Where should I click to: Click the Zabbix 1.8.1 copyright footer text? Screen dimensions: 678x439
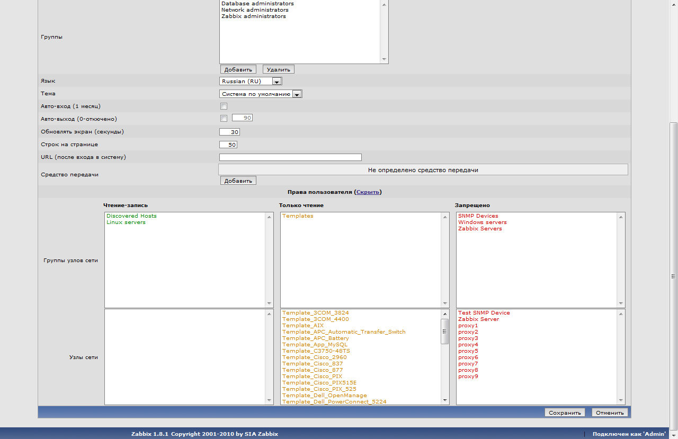pyautogui.click(x=204, y=434)
